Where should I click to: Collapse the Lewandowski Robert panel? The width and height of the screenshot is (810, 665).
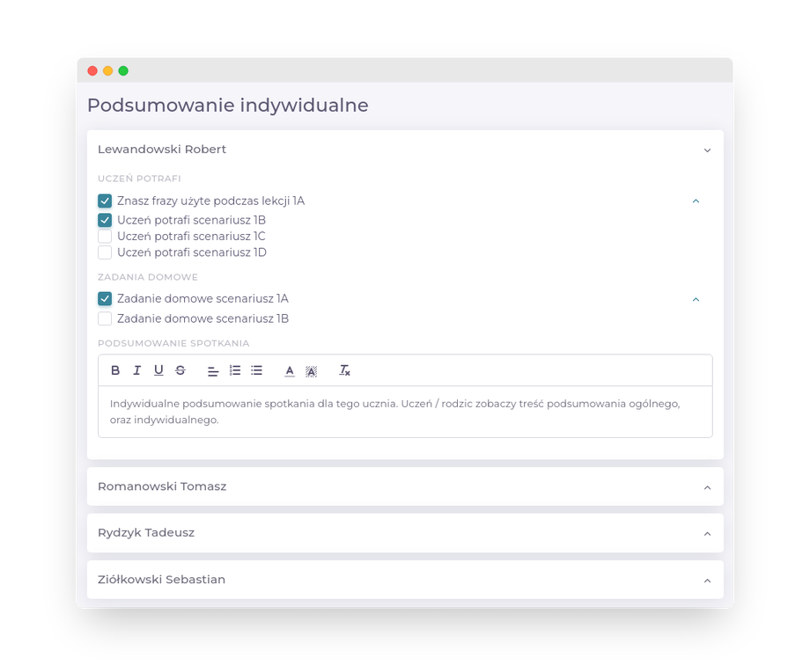[707, 150]
